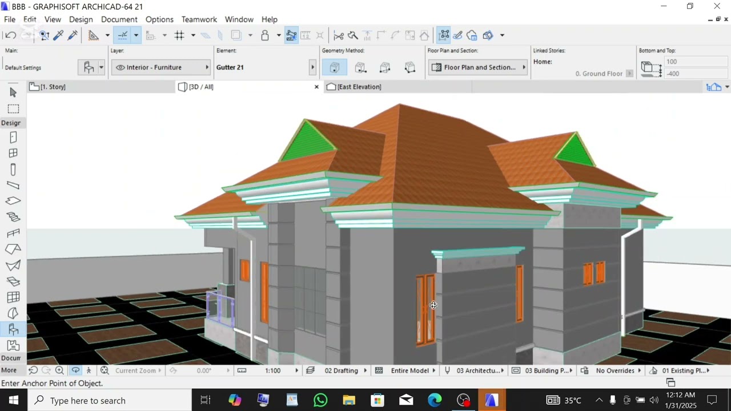The height and width of the screenshot is (411, 731).
Task: Open the Document menu
Action: 119,19
